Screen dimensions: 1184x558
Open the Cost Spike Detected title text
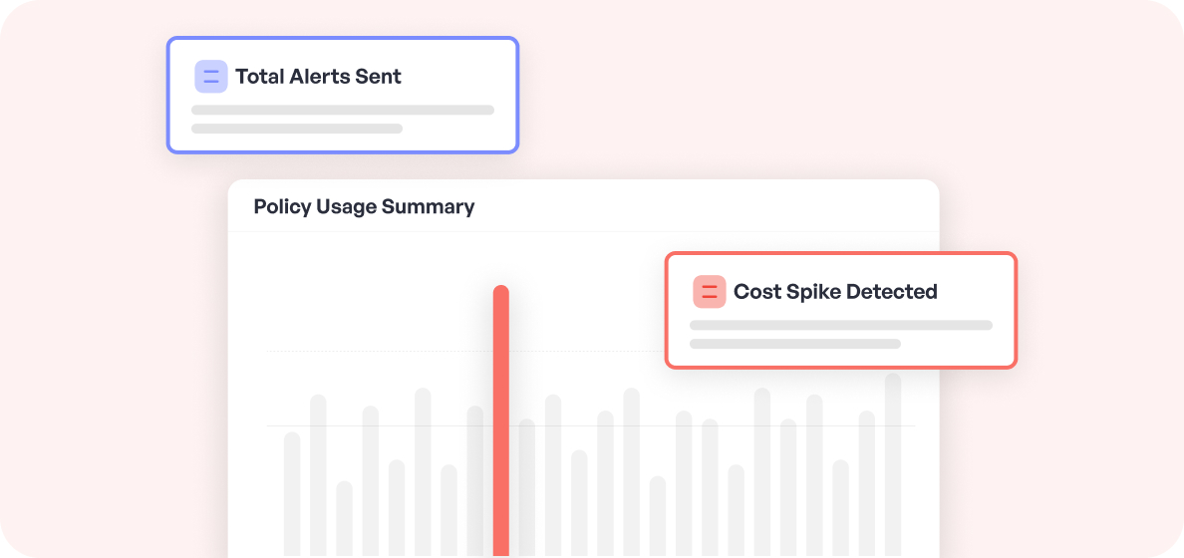pyautogui.click(x=835, y=292)
